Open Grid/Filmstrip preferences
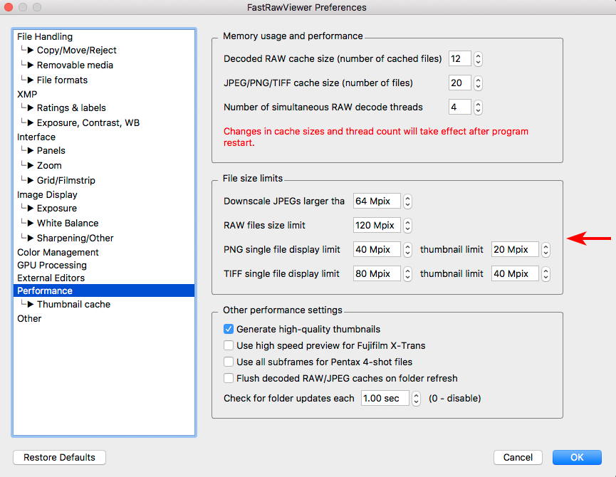Screen dimensions: 616x477 click(x=66, y=181)
